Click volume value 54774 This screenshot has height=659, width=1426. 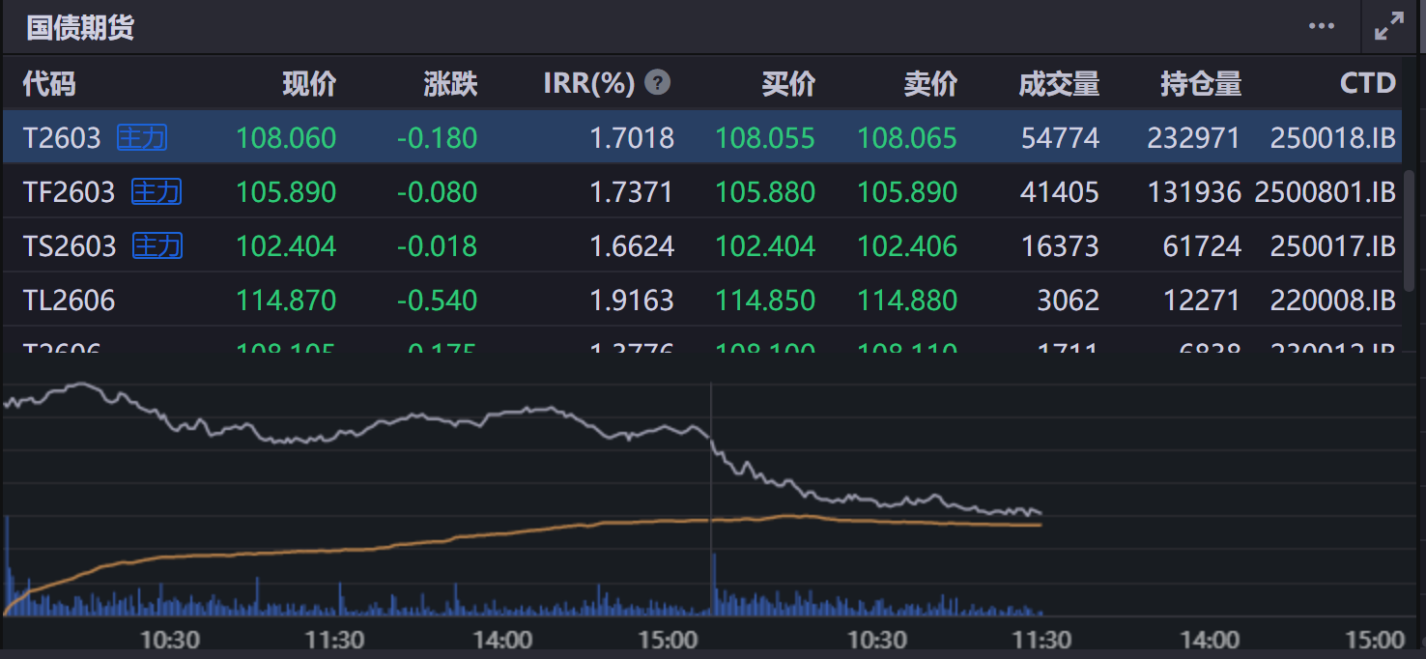coord(1060,138)
